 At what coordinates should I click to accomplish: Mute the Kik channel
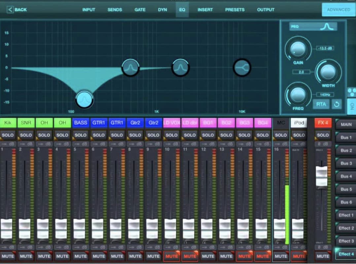(8, 256)
